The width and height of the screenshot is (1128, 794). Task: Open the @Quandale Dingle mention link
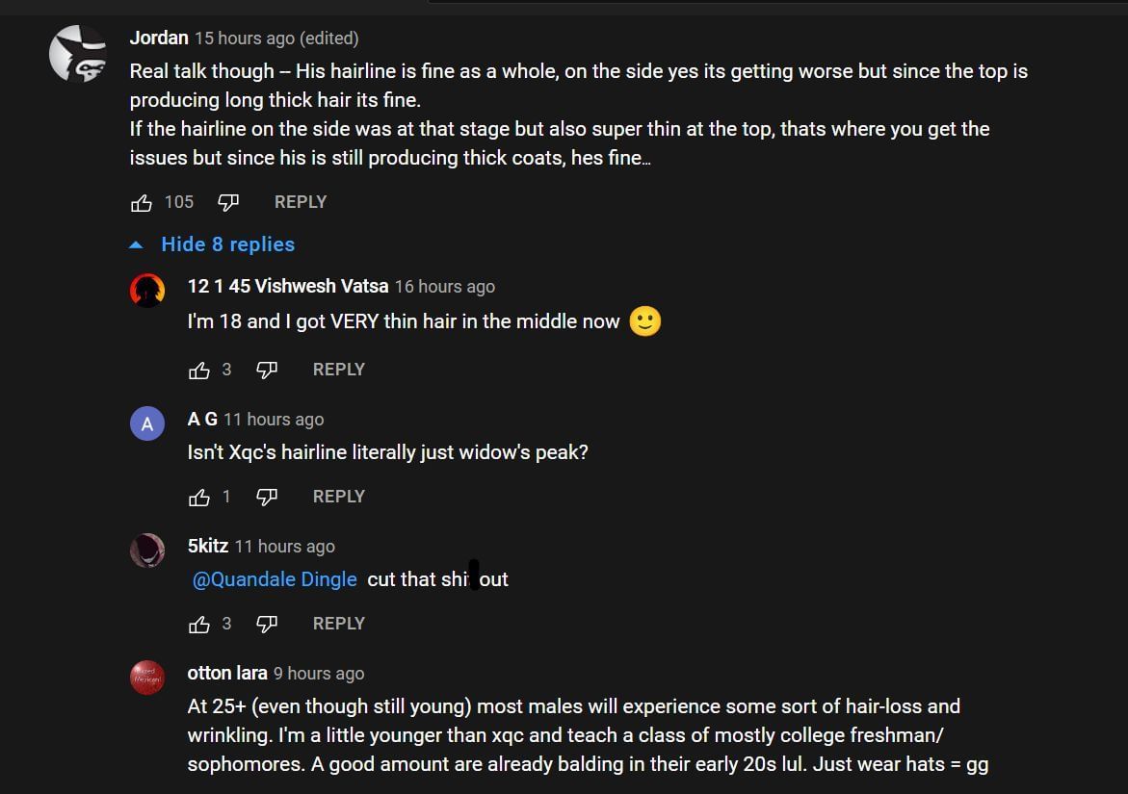[x=275, y=579]
